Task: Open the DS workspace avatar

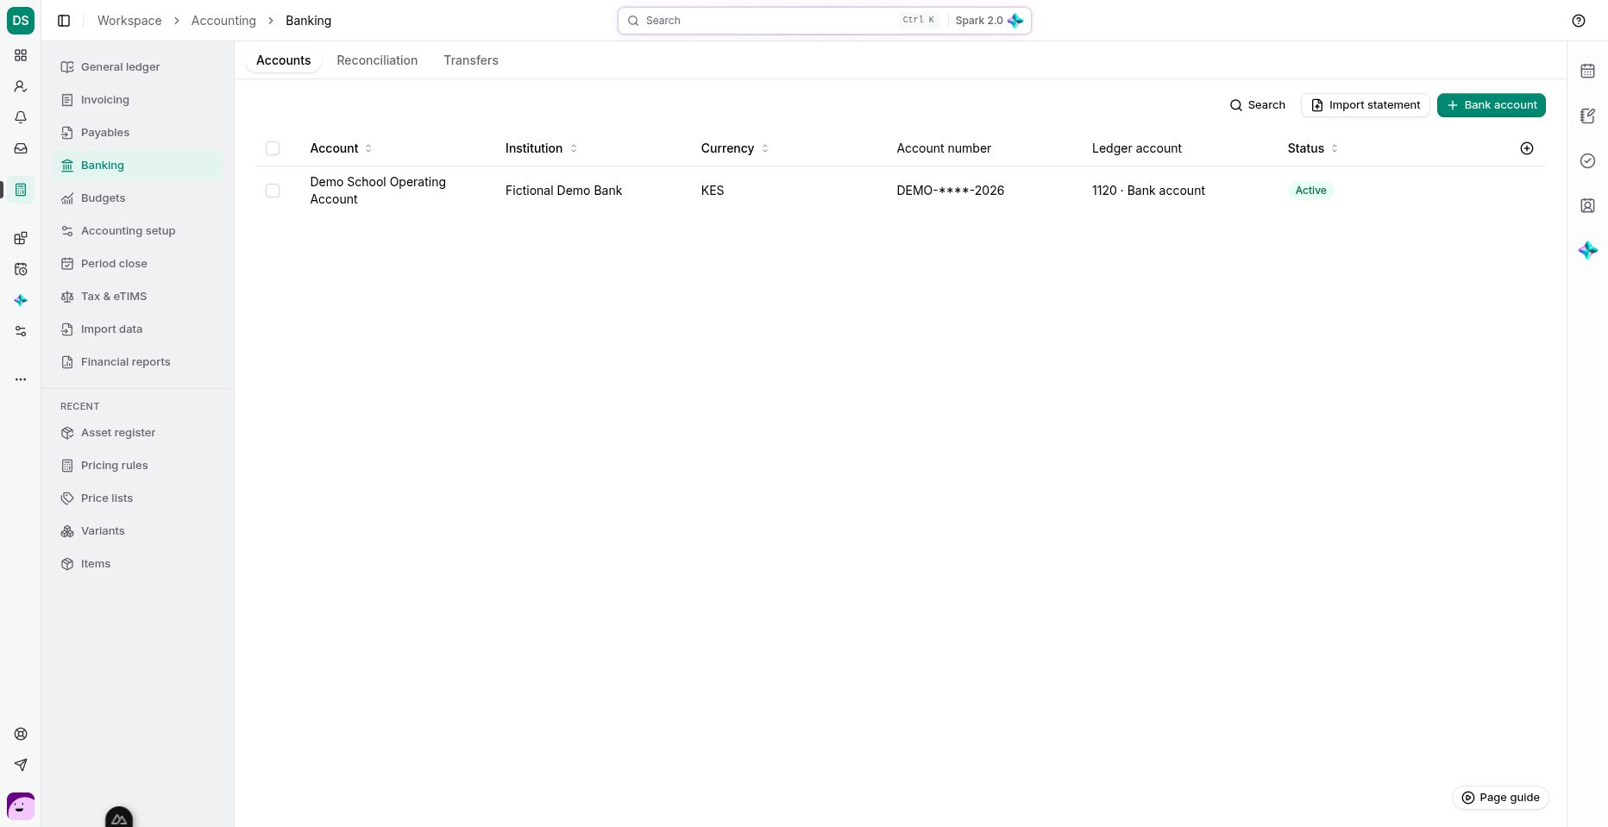Action: coord(21,21)
